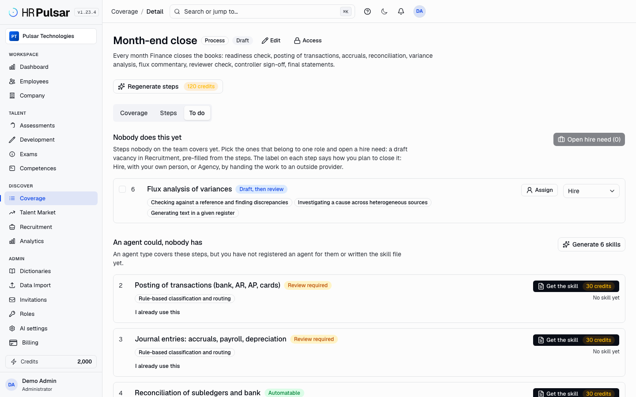This screenshot has width=636, height=397.
Task: Switch to the Steps tab
Action: coord(168,113)
